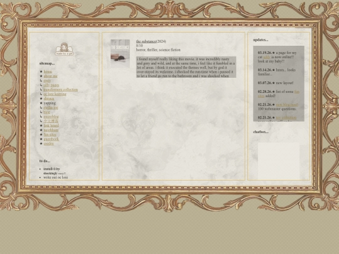This screenshot has height=254, width=339.
Task: Open the movie poster thumbnail for The Substance
Action: pyautogui.click(x=120, y=53)
